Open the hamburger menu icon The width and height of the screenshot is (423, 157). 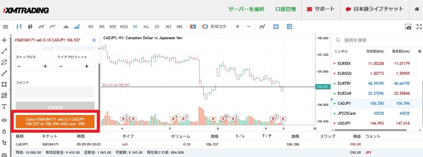5,27
